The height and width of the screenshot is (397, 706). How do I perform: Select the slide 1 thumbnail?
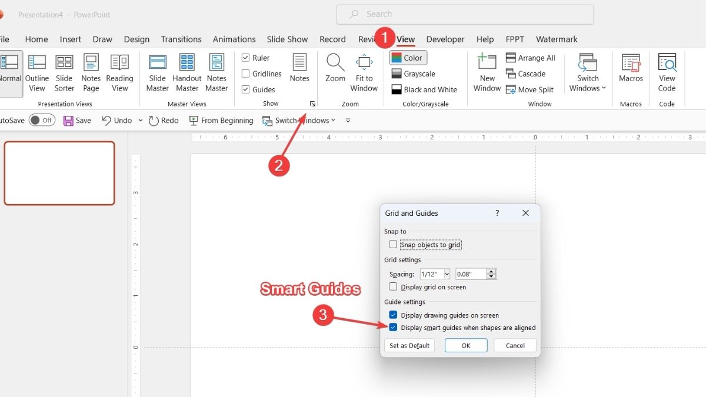[x=59, y=173]
